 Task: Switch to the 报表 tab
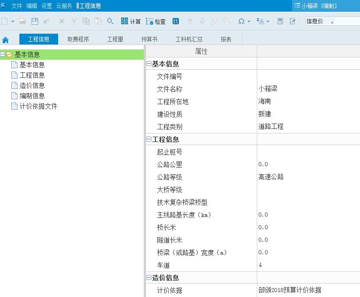[226, 39]
